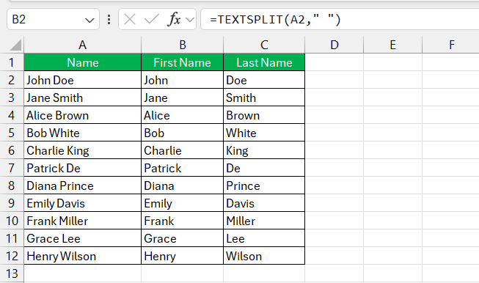
Task: Select column F header
Action: 451,45
